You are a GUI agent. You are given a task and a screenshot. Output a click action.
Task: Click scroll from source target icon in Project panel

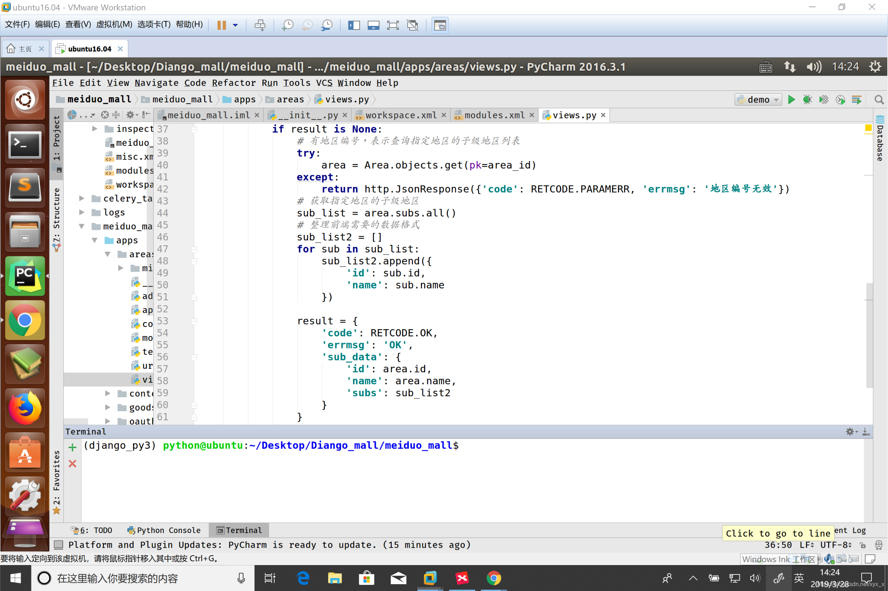(x=105, y=115)
